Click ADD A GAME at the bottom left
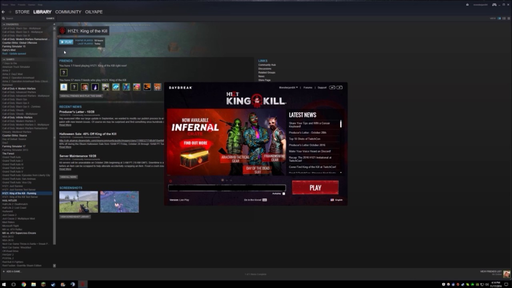Image resolution: width=512 pixels, height=288 pixels. [x=12, y=271]
